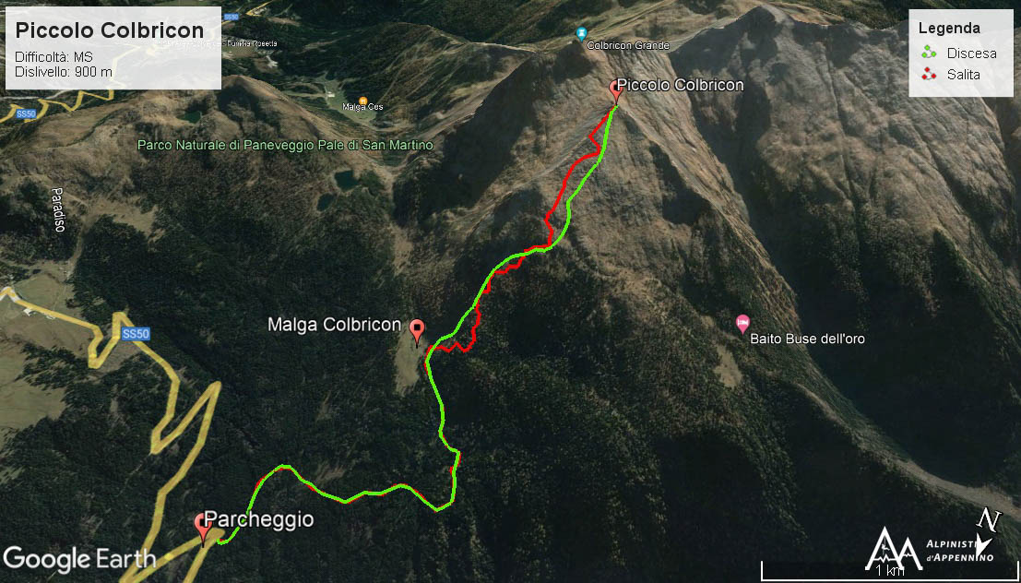Click the Paradiso place label
Viewport: 1021px width, 583px height.
(x=58, y=209)
